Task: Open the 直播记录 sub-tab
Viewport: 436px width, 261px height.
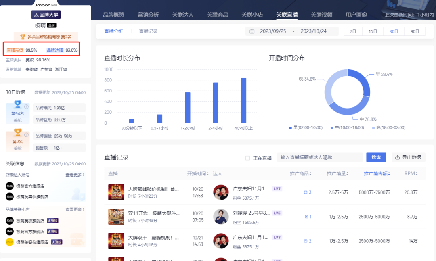Action: 148,31
